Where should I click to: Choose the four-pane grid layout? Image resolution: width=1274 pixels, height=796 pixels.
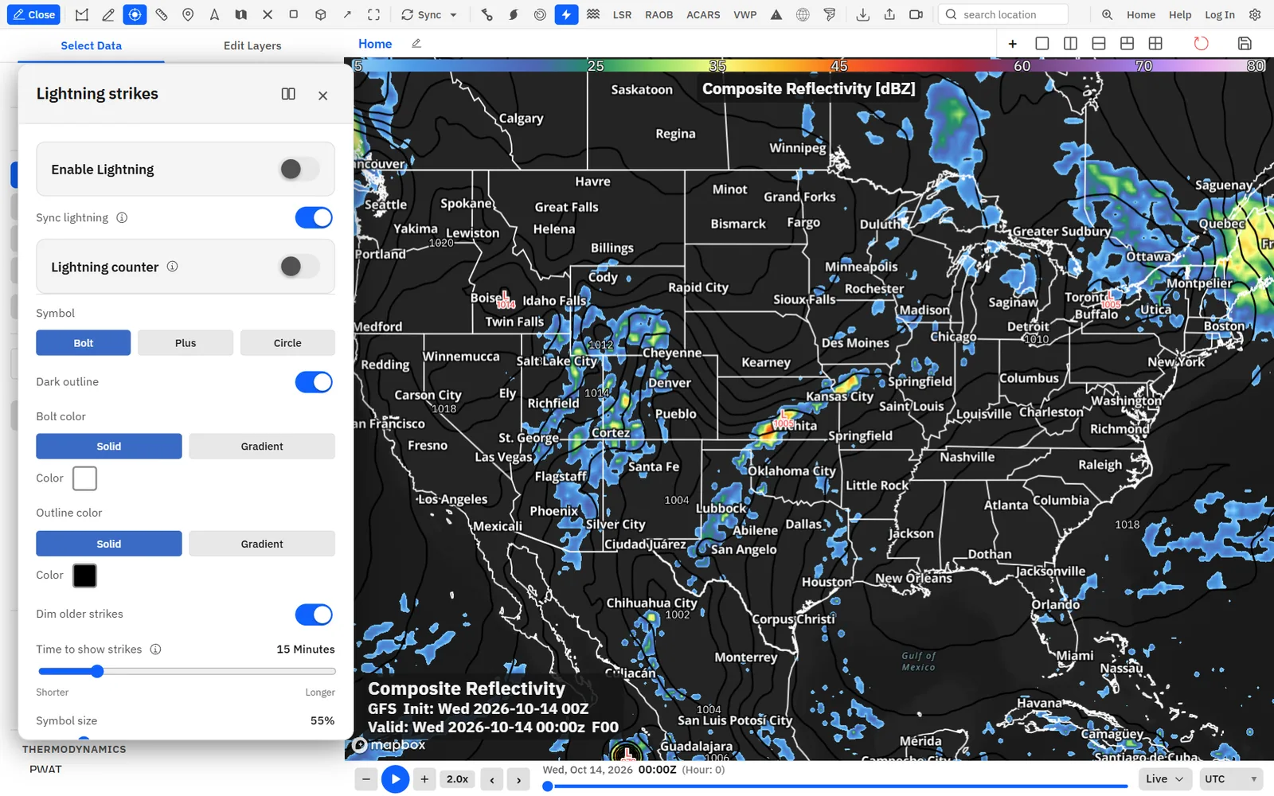pos(1155,44)
